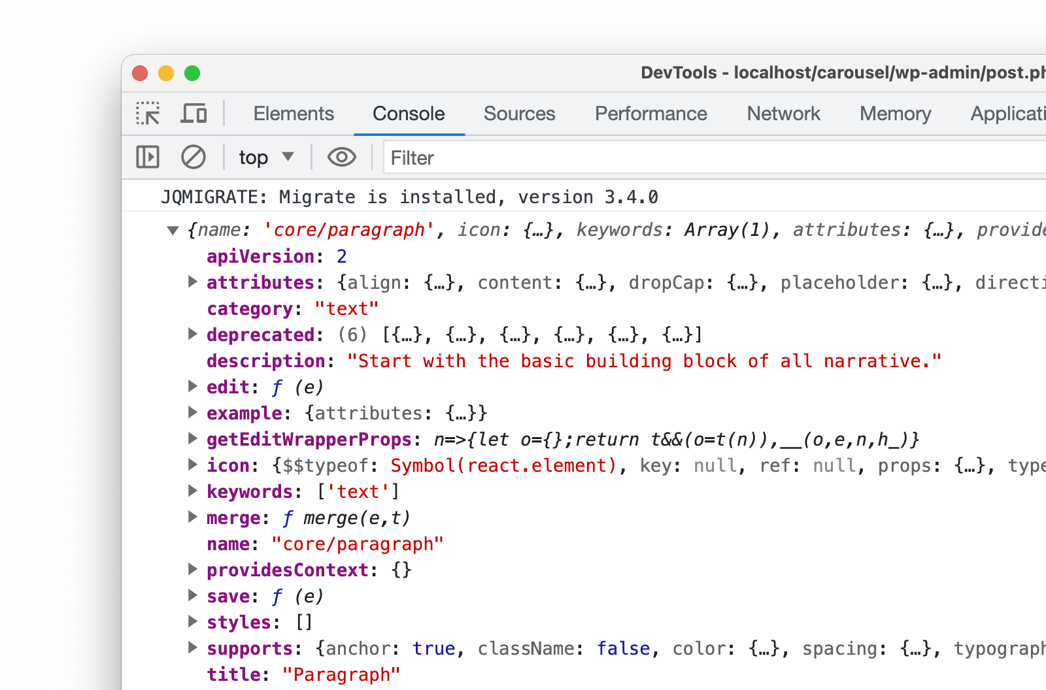Expand the attributes property
Viewport: 1046px width, 690px height.
point(192,282)
